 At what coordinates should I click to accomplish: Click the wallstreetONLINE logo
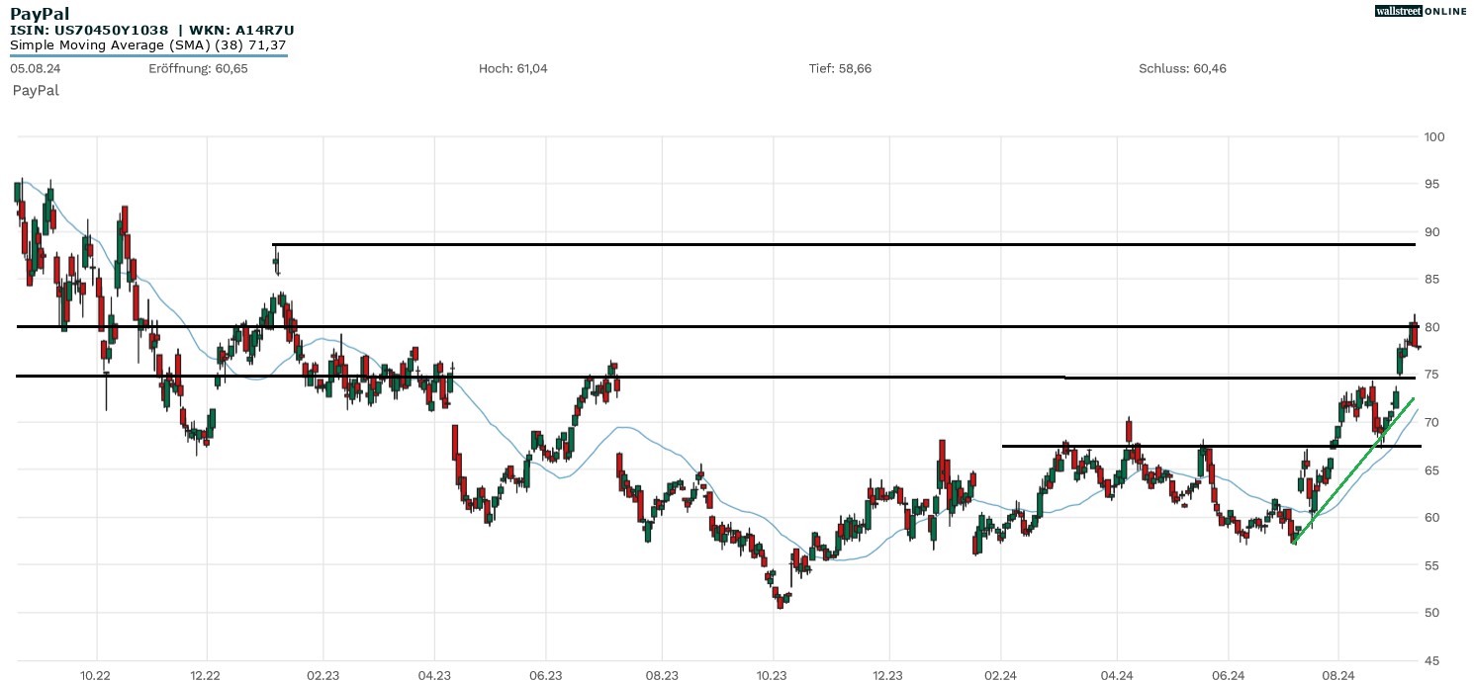1422,11
